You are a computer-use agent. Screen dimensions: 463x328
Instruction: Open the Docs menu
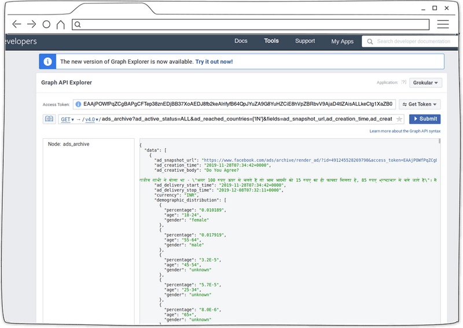coord(241,41)
